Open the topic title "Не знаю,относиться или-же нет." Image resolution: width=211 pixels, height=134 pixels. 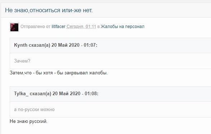(x=49, y=10)
